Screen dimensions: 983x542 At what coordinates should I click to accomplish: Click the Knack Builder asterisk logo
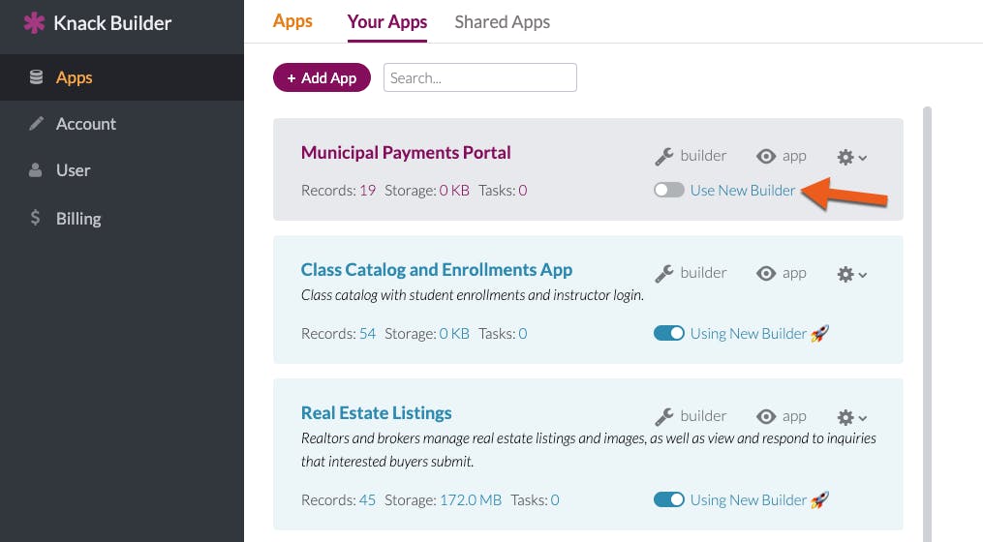34,23
